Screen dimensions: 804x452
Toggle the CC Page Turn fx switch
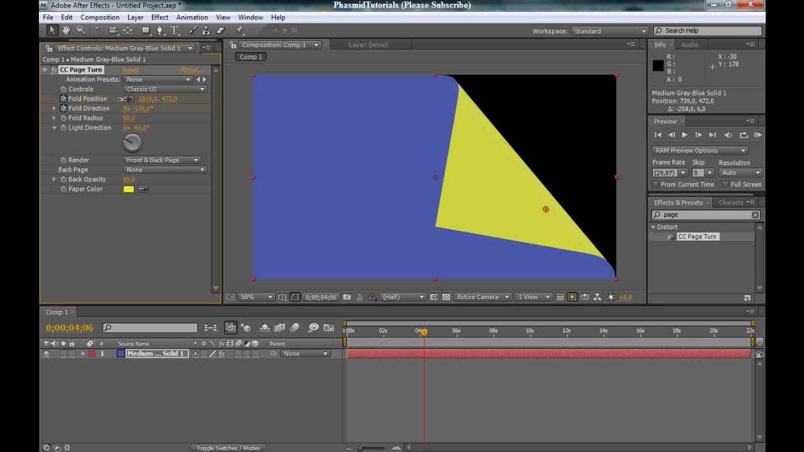click(x=54, y=70)
